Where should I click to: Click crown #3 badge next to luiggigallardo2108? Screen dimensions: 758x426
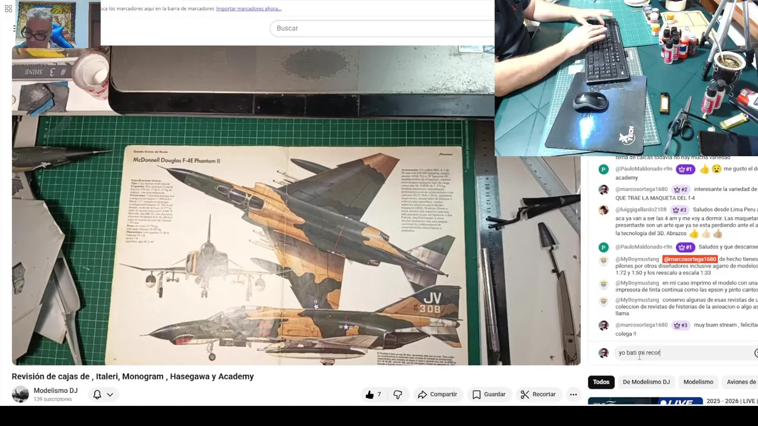tap(679, 209)
